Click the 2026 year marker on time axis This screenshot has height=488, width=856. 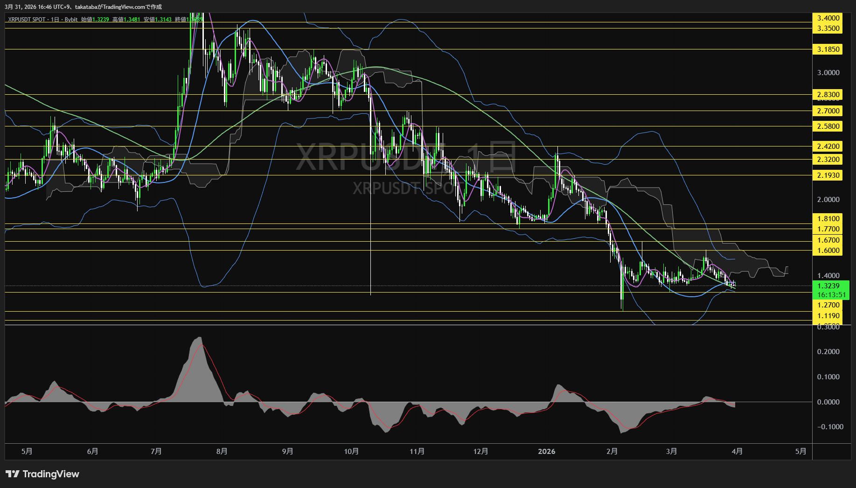coord(546,452)
